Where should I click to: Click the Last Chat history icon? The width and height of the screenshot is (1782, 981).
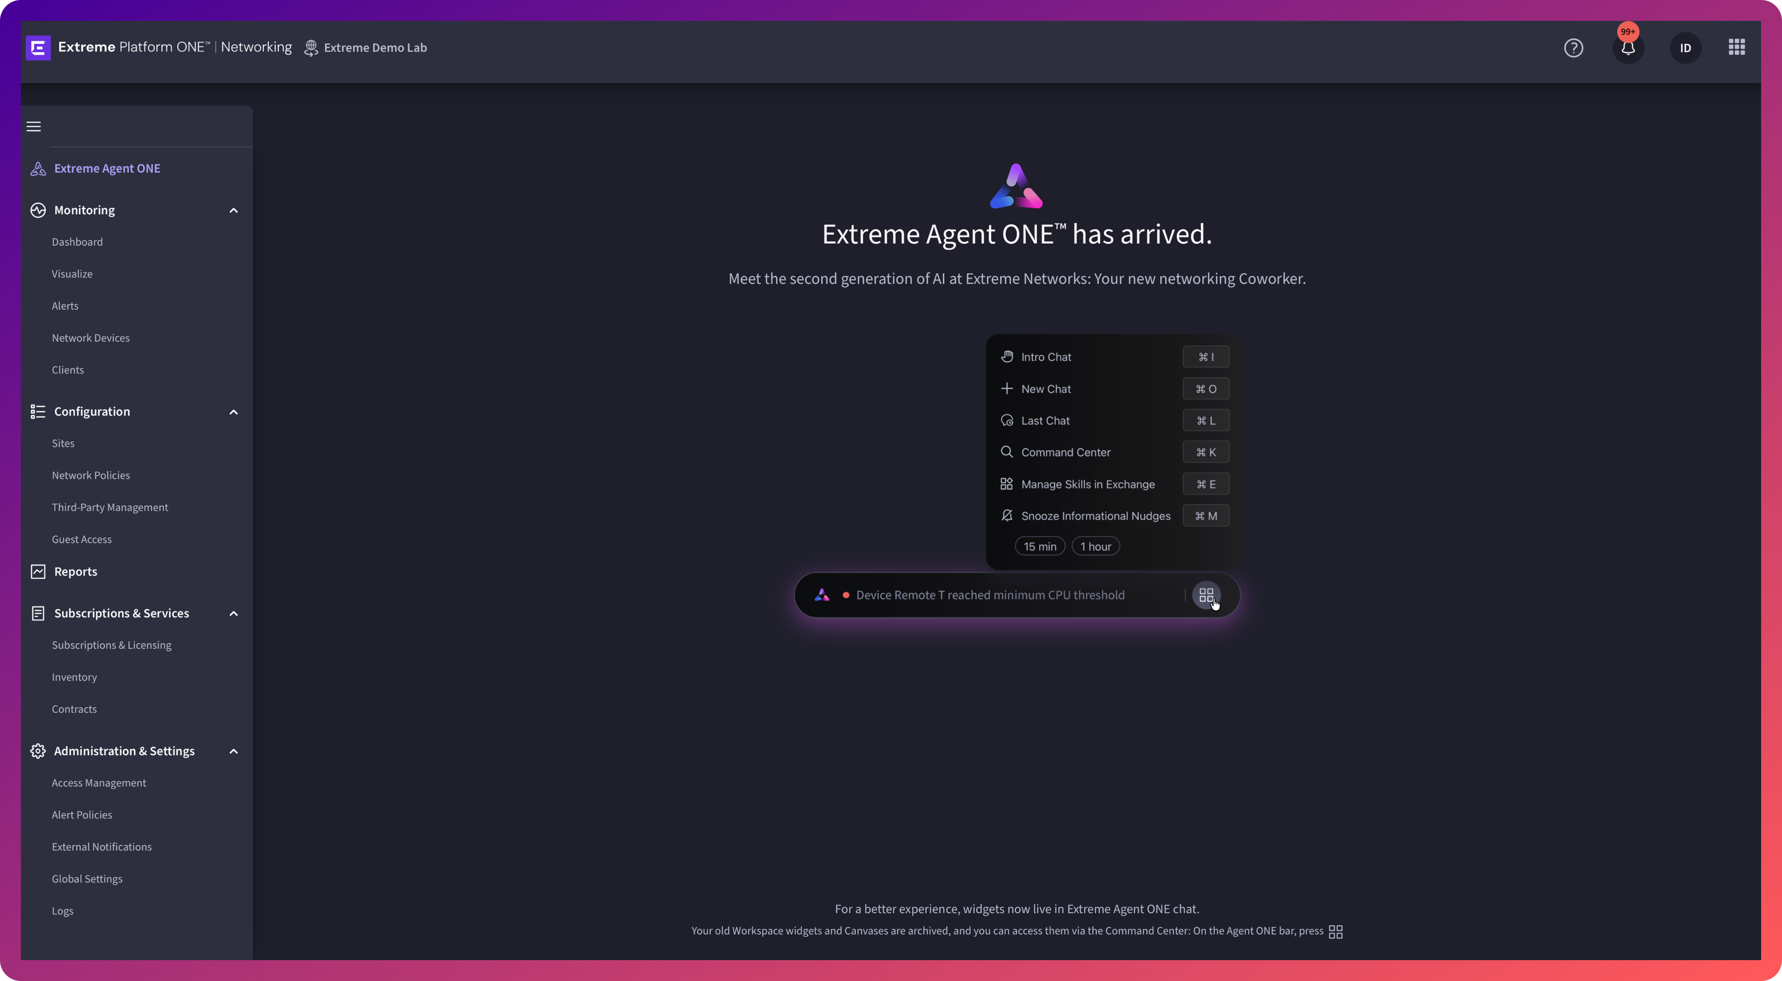coord(1007,420)
